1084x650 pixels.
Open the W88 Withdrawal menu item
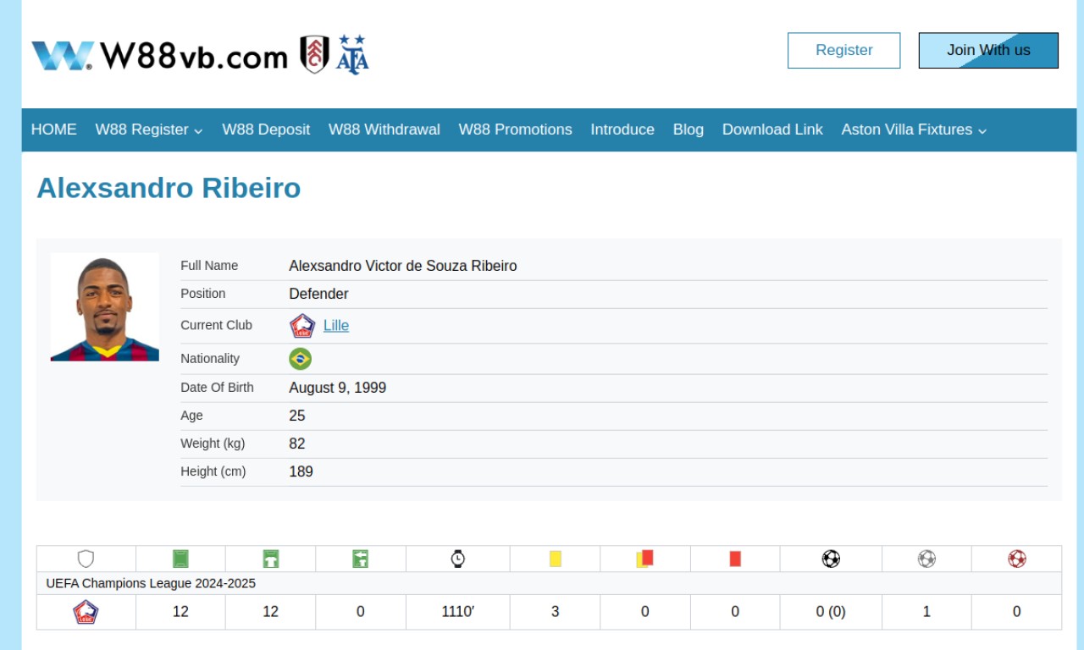[x=384, y=129]
